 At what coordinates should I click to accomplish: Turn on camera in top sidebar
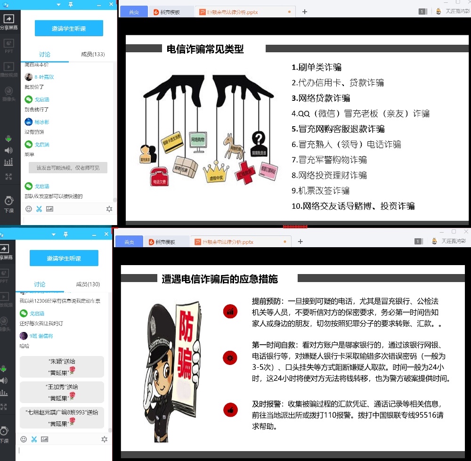(8, 92)
